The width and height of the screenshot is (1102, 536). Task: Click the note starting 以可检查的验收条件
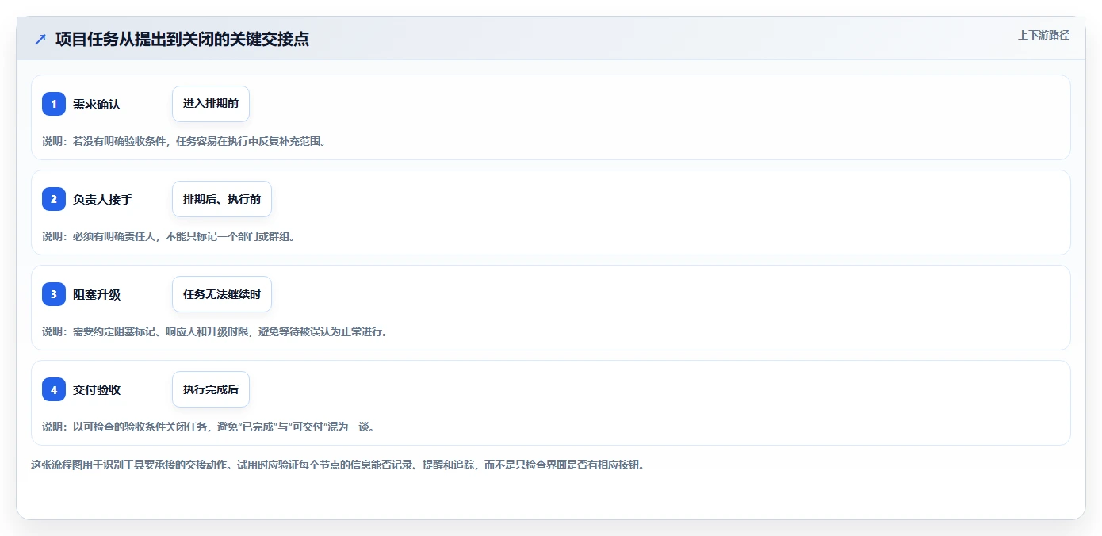coord(208,427)
